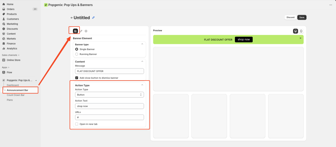Switch preview to mobile view

tap(301, 31)
